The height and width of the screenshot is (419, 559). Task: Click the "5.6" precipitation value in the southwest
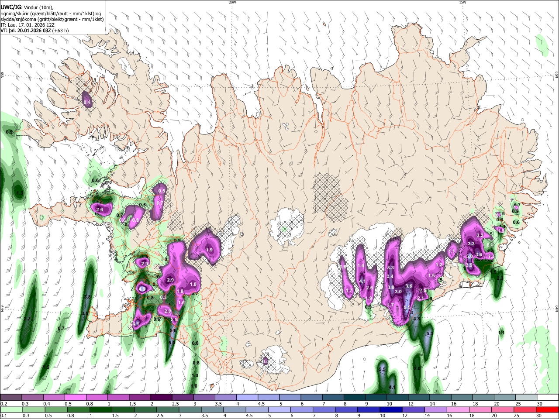[173, 331]
